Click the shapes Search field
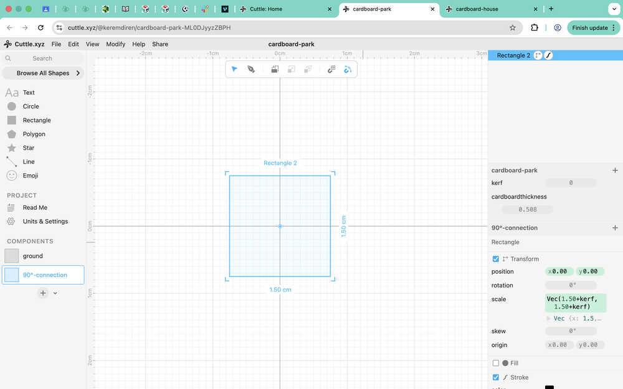Screen dimensions: 623x389 (43, 59)
